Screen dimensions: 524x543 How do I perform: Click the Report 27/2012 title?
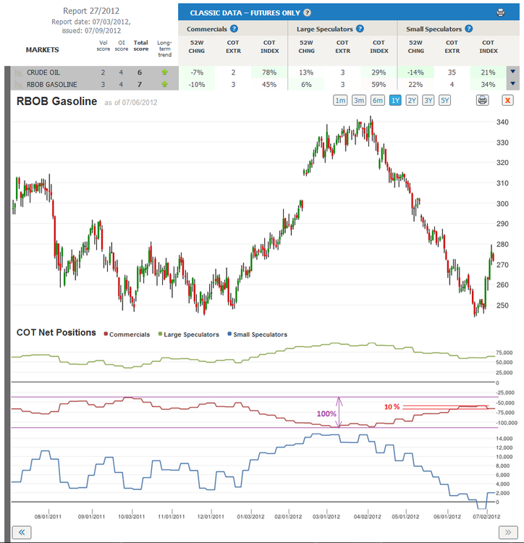tap(91, 11)
